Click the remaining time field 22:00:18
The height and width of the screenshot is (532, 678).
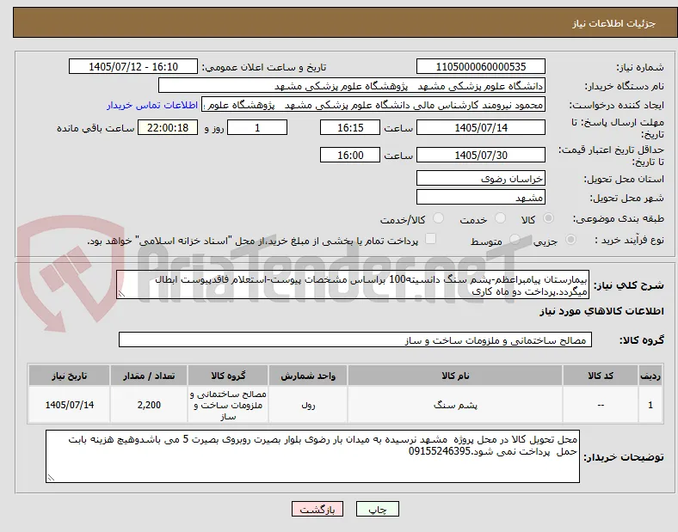coord(168,127)
